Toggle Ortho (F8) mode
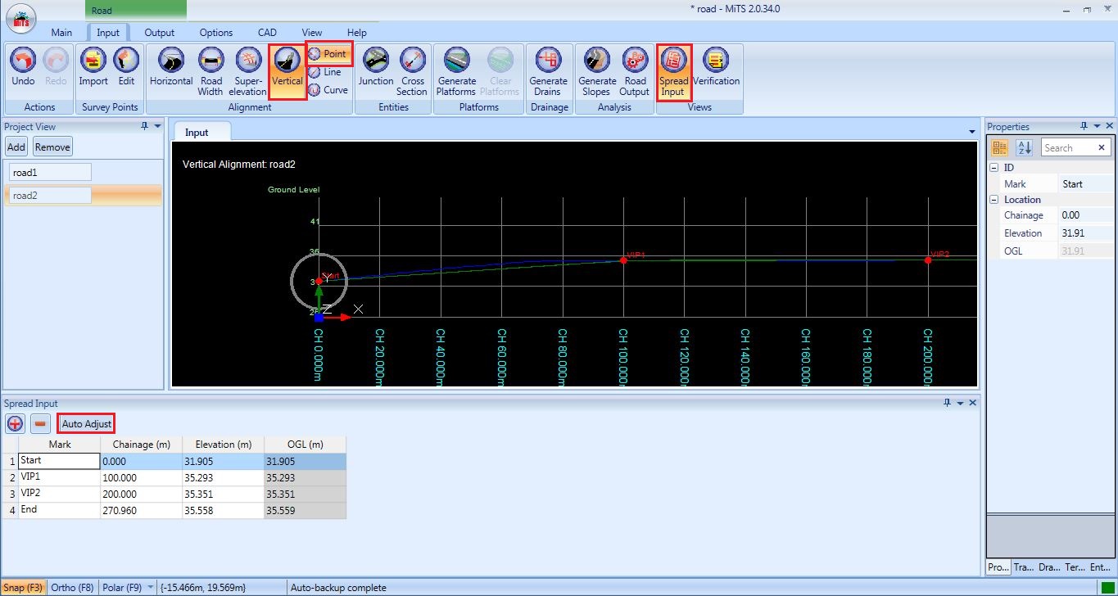Image resolution: width=1118 pixels, height=596 pixels. pos(73,588)
